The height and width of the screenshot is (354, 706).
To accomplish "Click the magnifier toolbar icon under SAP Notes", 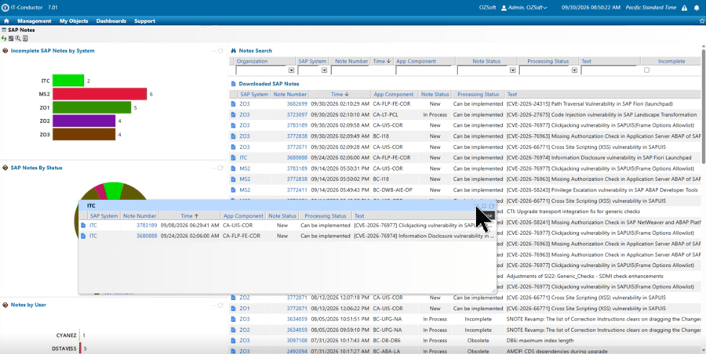I will (x=18, y=38).
